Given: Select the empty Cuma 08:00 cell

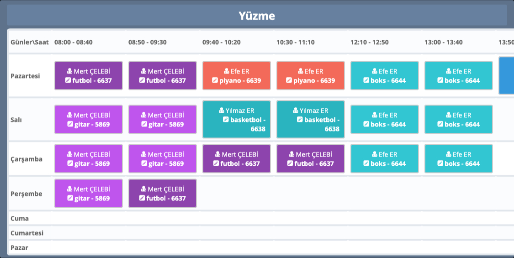Looking at the screenshot, I should pyautogui.click(x=88, y=218).
